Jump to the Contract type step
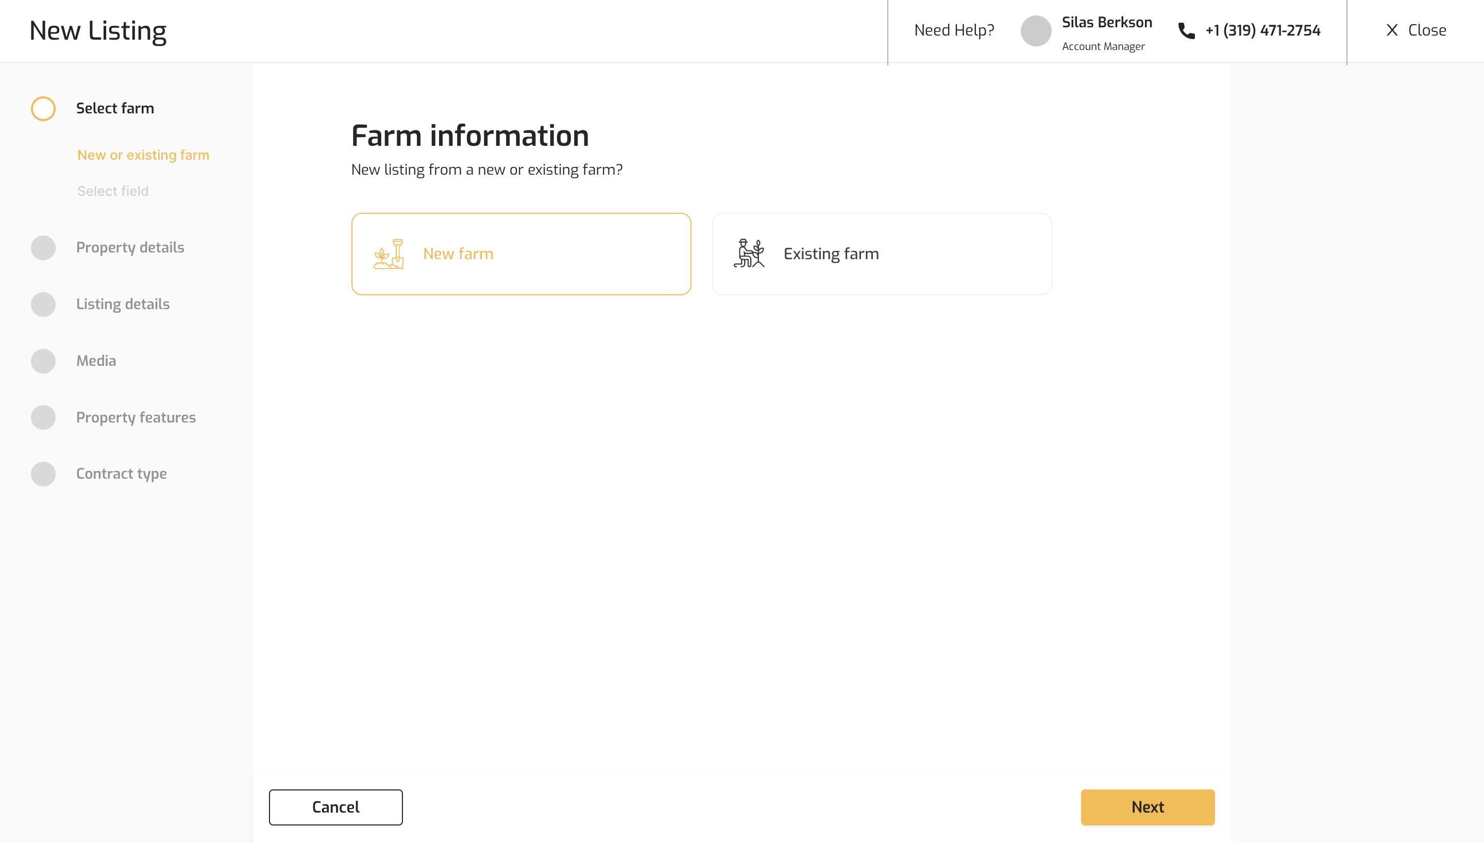 122,474
